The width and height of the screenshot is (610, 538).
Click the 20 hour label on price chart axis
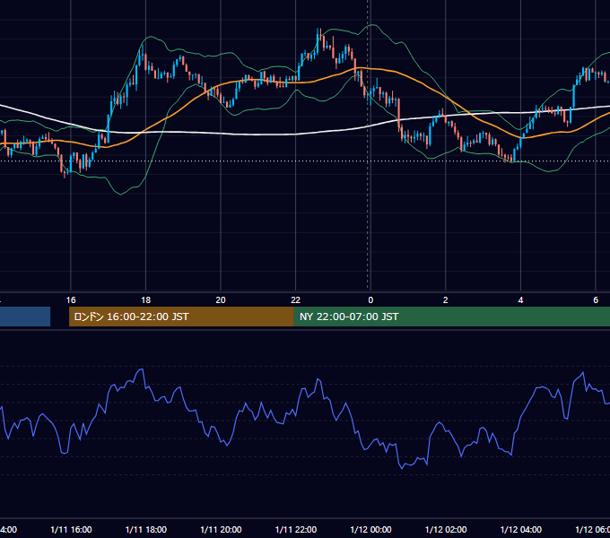tap(221, 300)
